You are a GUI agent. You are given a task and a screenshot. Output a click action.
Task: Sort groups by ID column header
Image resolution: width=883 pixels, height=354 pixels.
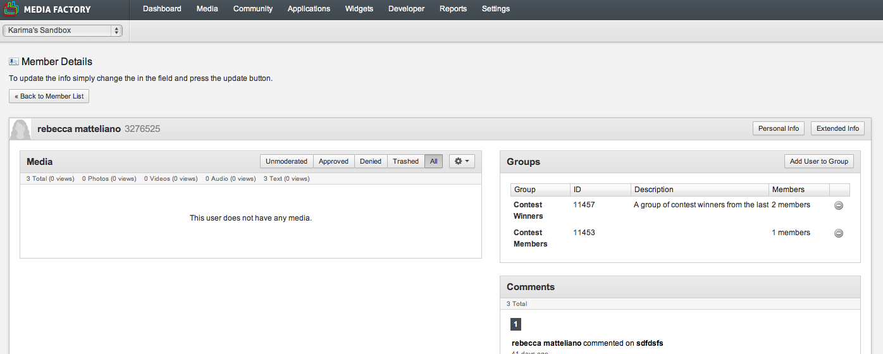(x=600, y=190)
